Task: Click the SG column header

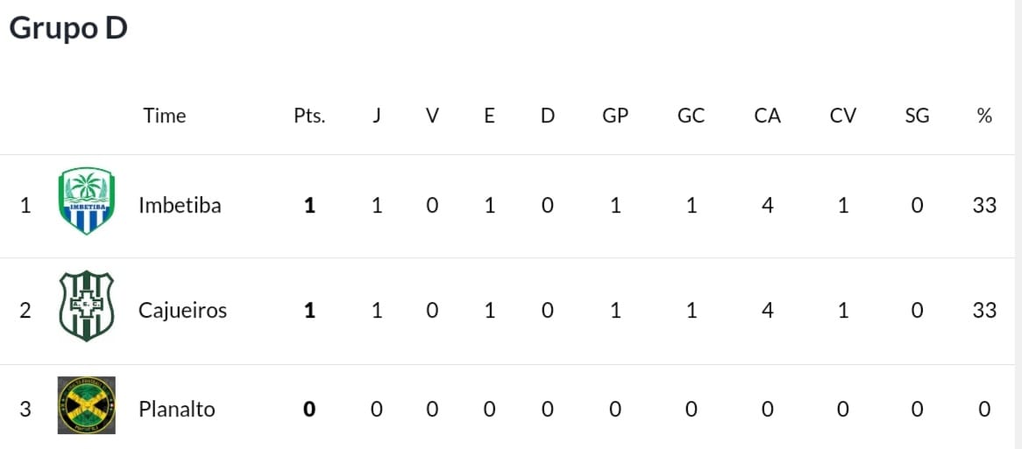Action: (917, 116)
